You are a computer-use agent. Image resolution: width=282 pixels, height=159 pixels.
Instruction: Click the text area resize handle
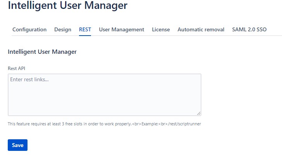(x=199, y=113)
